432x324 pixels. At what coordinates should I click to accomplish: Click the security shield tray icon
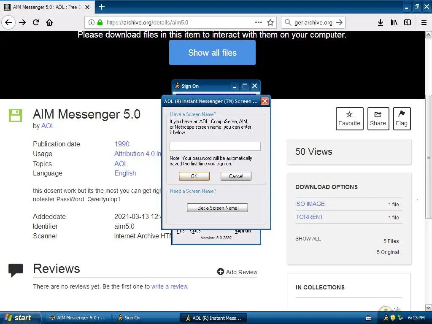393,318
